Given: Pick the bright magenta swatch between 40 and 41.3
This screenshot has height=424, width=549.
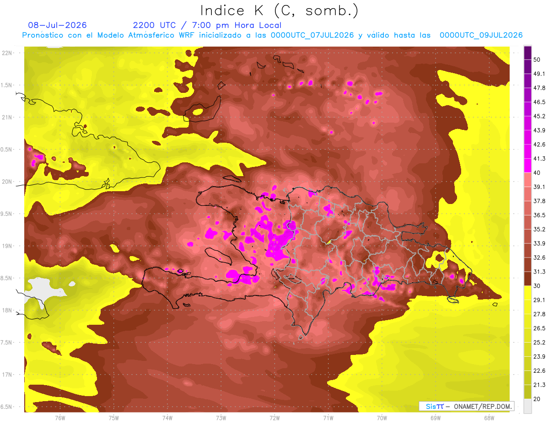Looking at the screenshot, I should 527,166.
